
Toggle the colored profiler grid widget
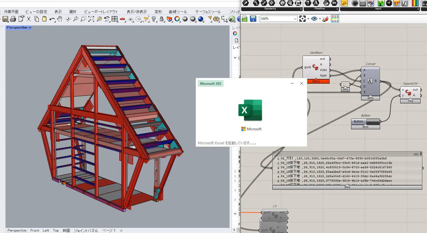(335, 19)
